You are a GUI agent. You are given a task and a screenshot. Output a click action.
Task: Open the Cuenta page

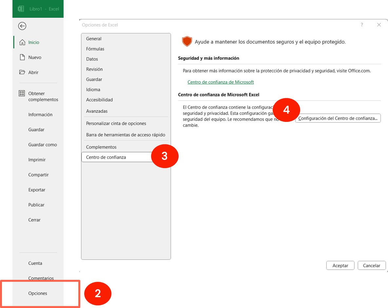35,263
